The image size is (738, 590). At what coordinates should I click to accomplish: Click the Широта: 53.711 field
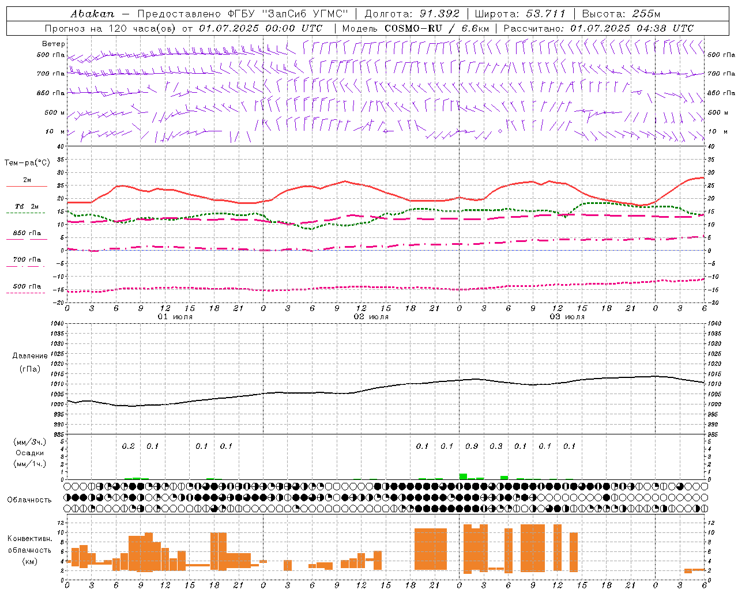tap(520, 14)
